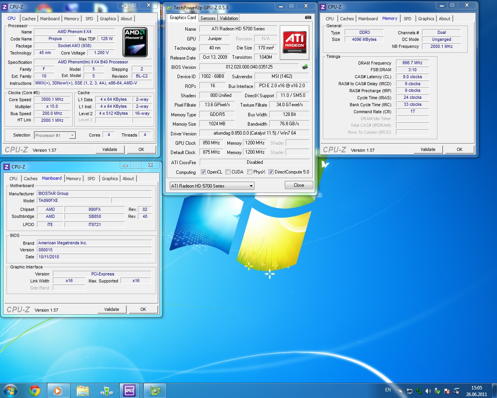Switch to Sensors tab in GPU-Z
The width and height of the screenshot is (497, 398).
[208, 18]
